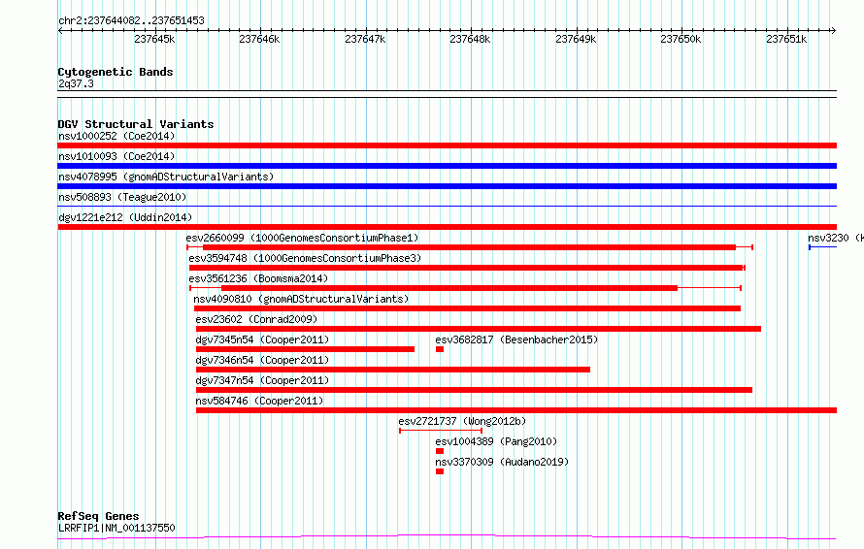Image resolution: width=864 pixels, height=549 pixels.
Task: Select the red esv3561236 variant bar
Action: (466, 288)
